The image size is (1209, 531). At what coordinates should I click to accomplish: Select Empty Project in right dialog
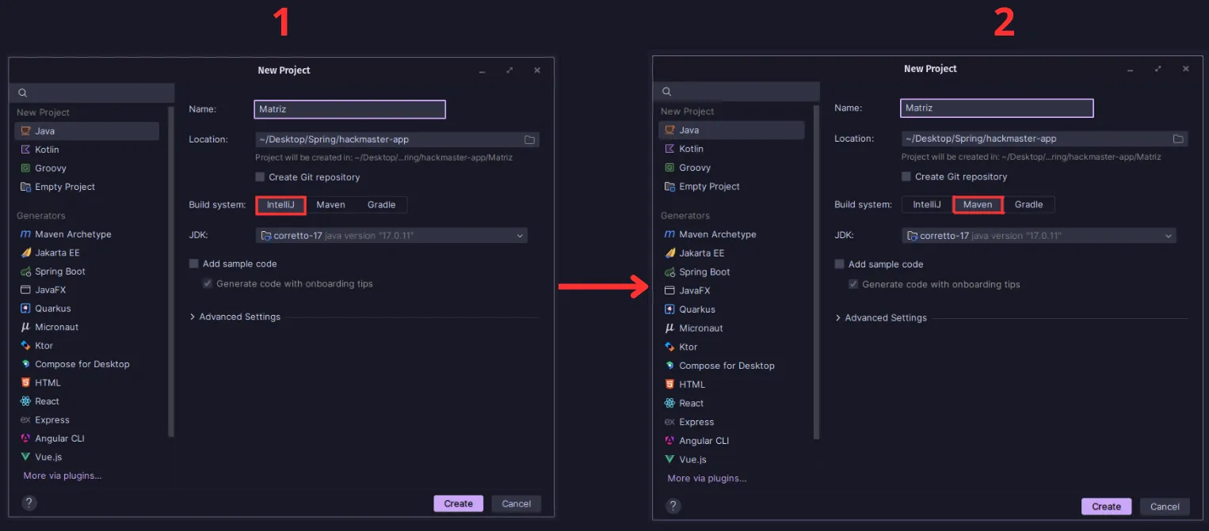[x=731, y=187]
